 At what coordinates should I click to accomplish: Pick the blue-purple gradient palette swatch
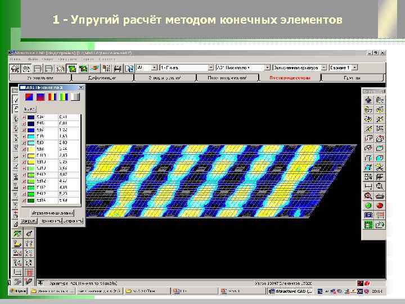tap(40, 97)
